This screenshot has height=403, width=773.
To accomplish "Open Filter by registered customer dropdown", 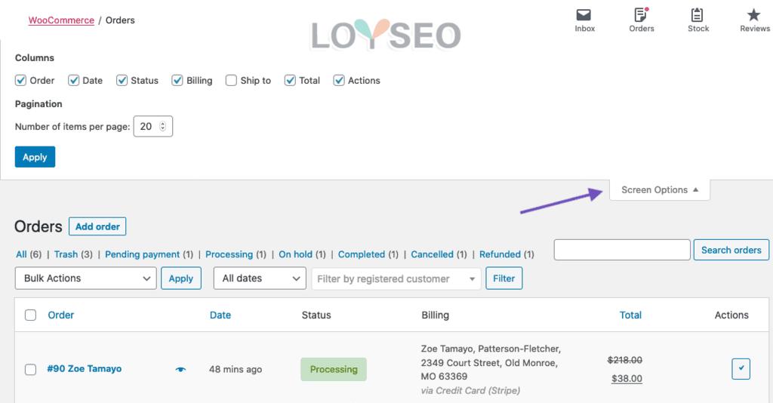I will tap(396, 278).
